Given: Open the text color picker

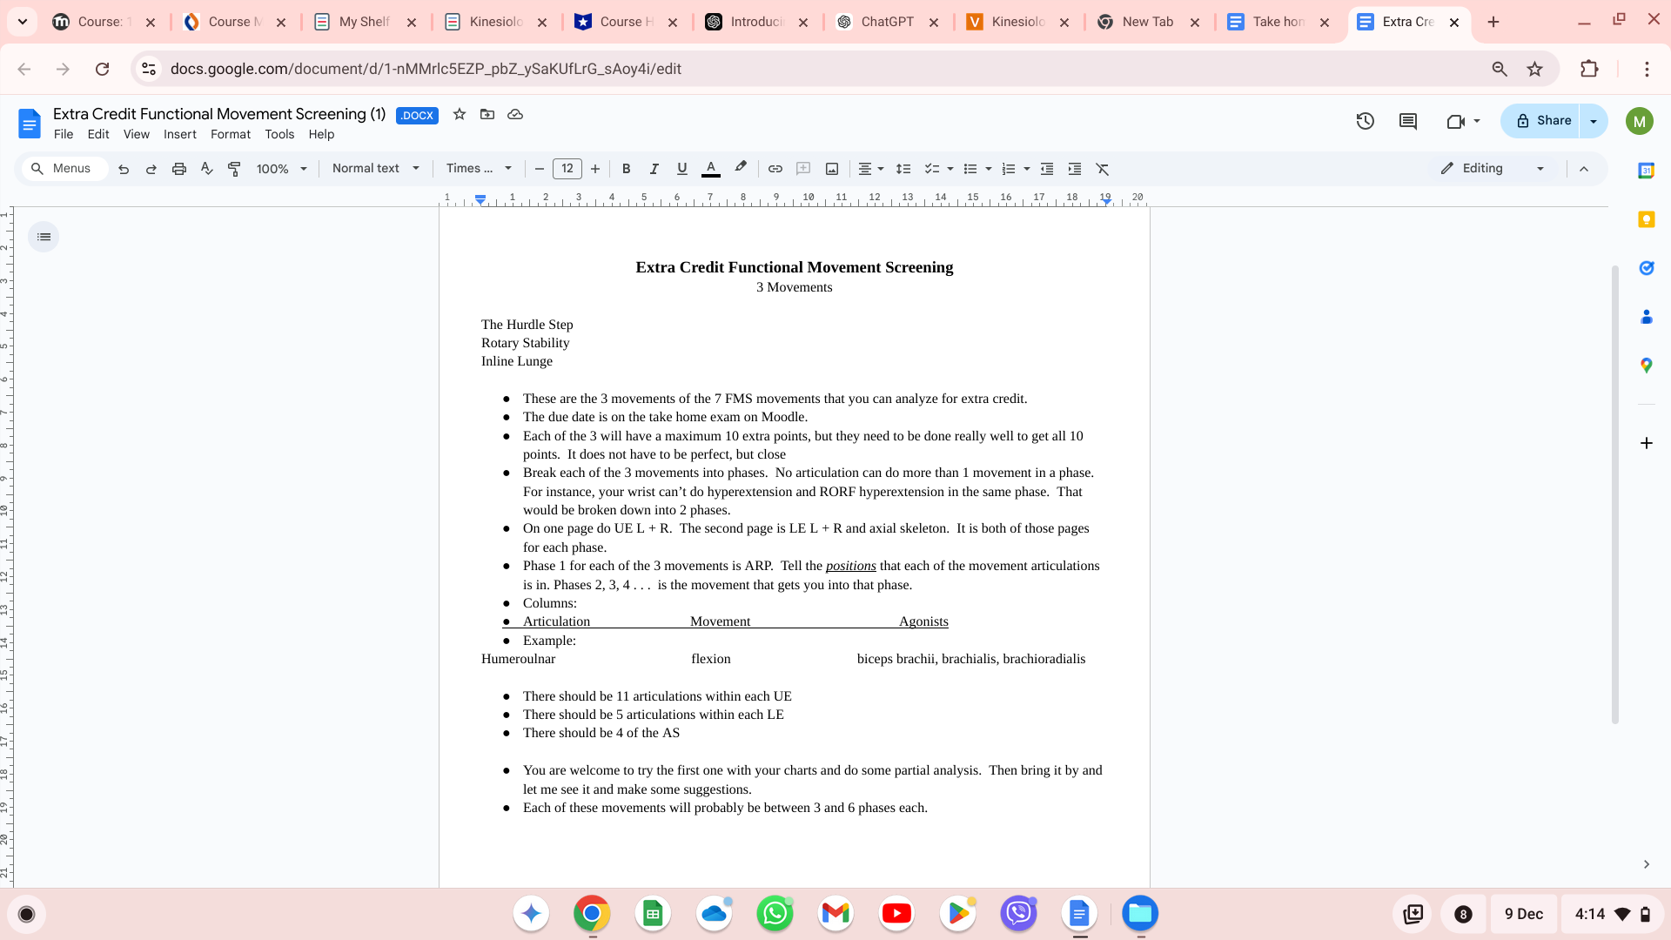Looking at the screenshot, I should 710,169.
